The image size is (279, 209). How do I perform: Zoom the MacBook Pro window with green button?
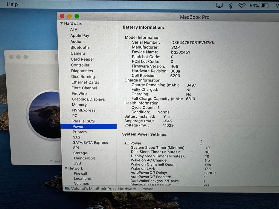(x=77, y=16)
